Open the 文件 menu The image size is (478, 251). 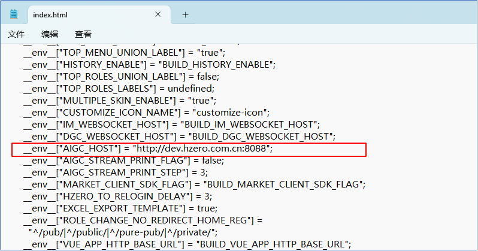(x=16, y=35)
